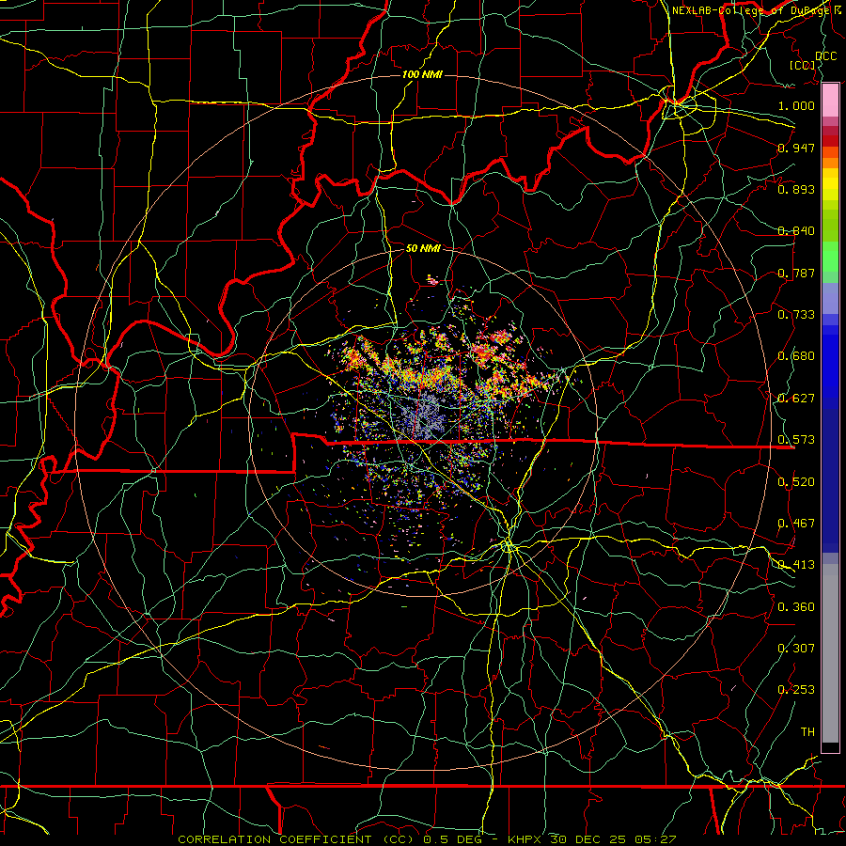
Task: Click the KHPX station identifier
Action: (526, 839)
